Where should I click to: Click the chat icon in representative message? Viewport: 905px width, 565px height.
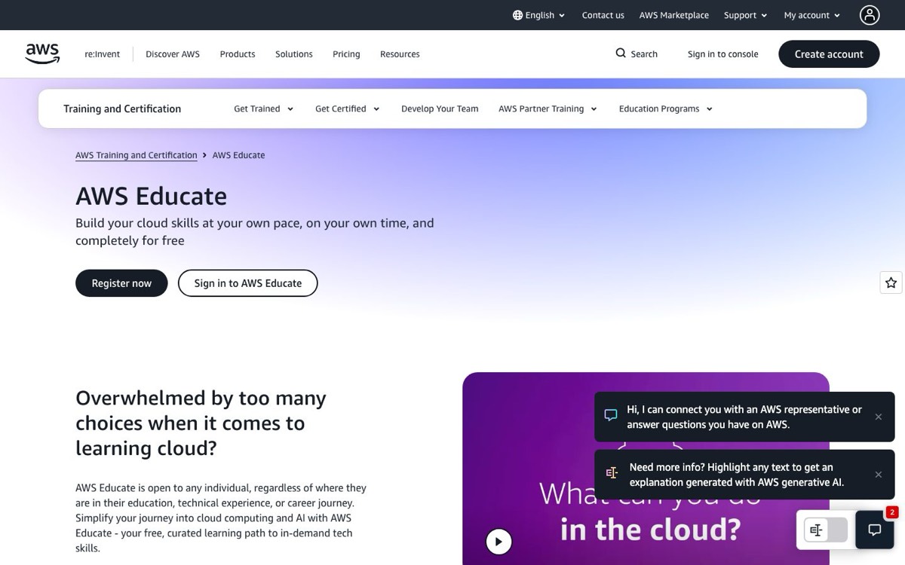[611, 416]
